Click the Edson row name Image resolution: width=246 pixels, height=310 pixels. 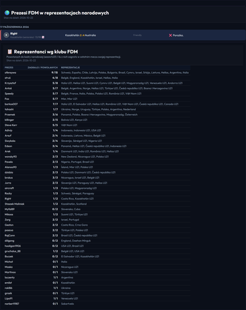click(9, 146)
